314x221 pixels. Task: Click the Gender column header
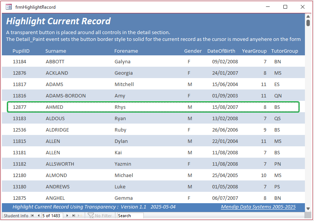193,51
